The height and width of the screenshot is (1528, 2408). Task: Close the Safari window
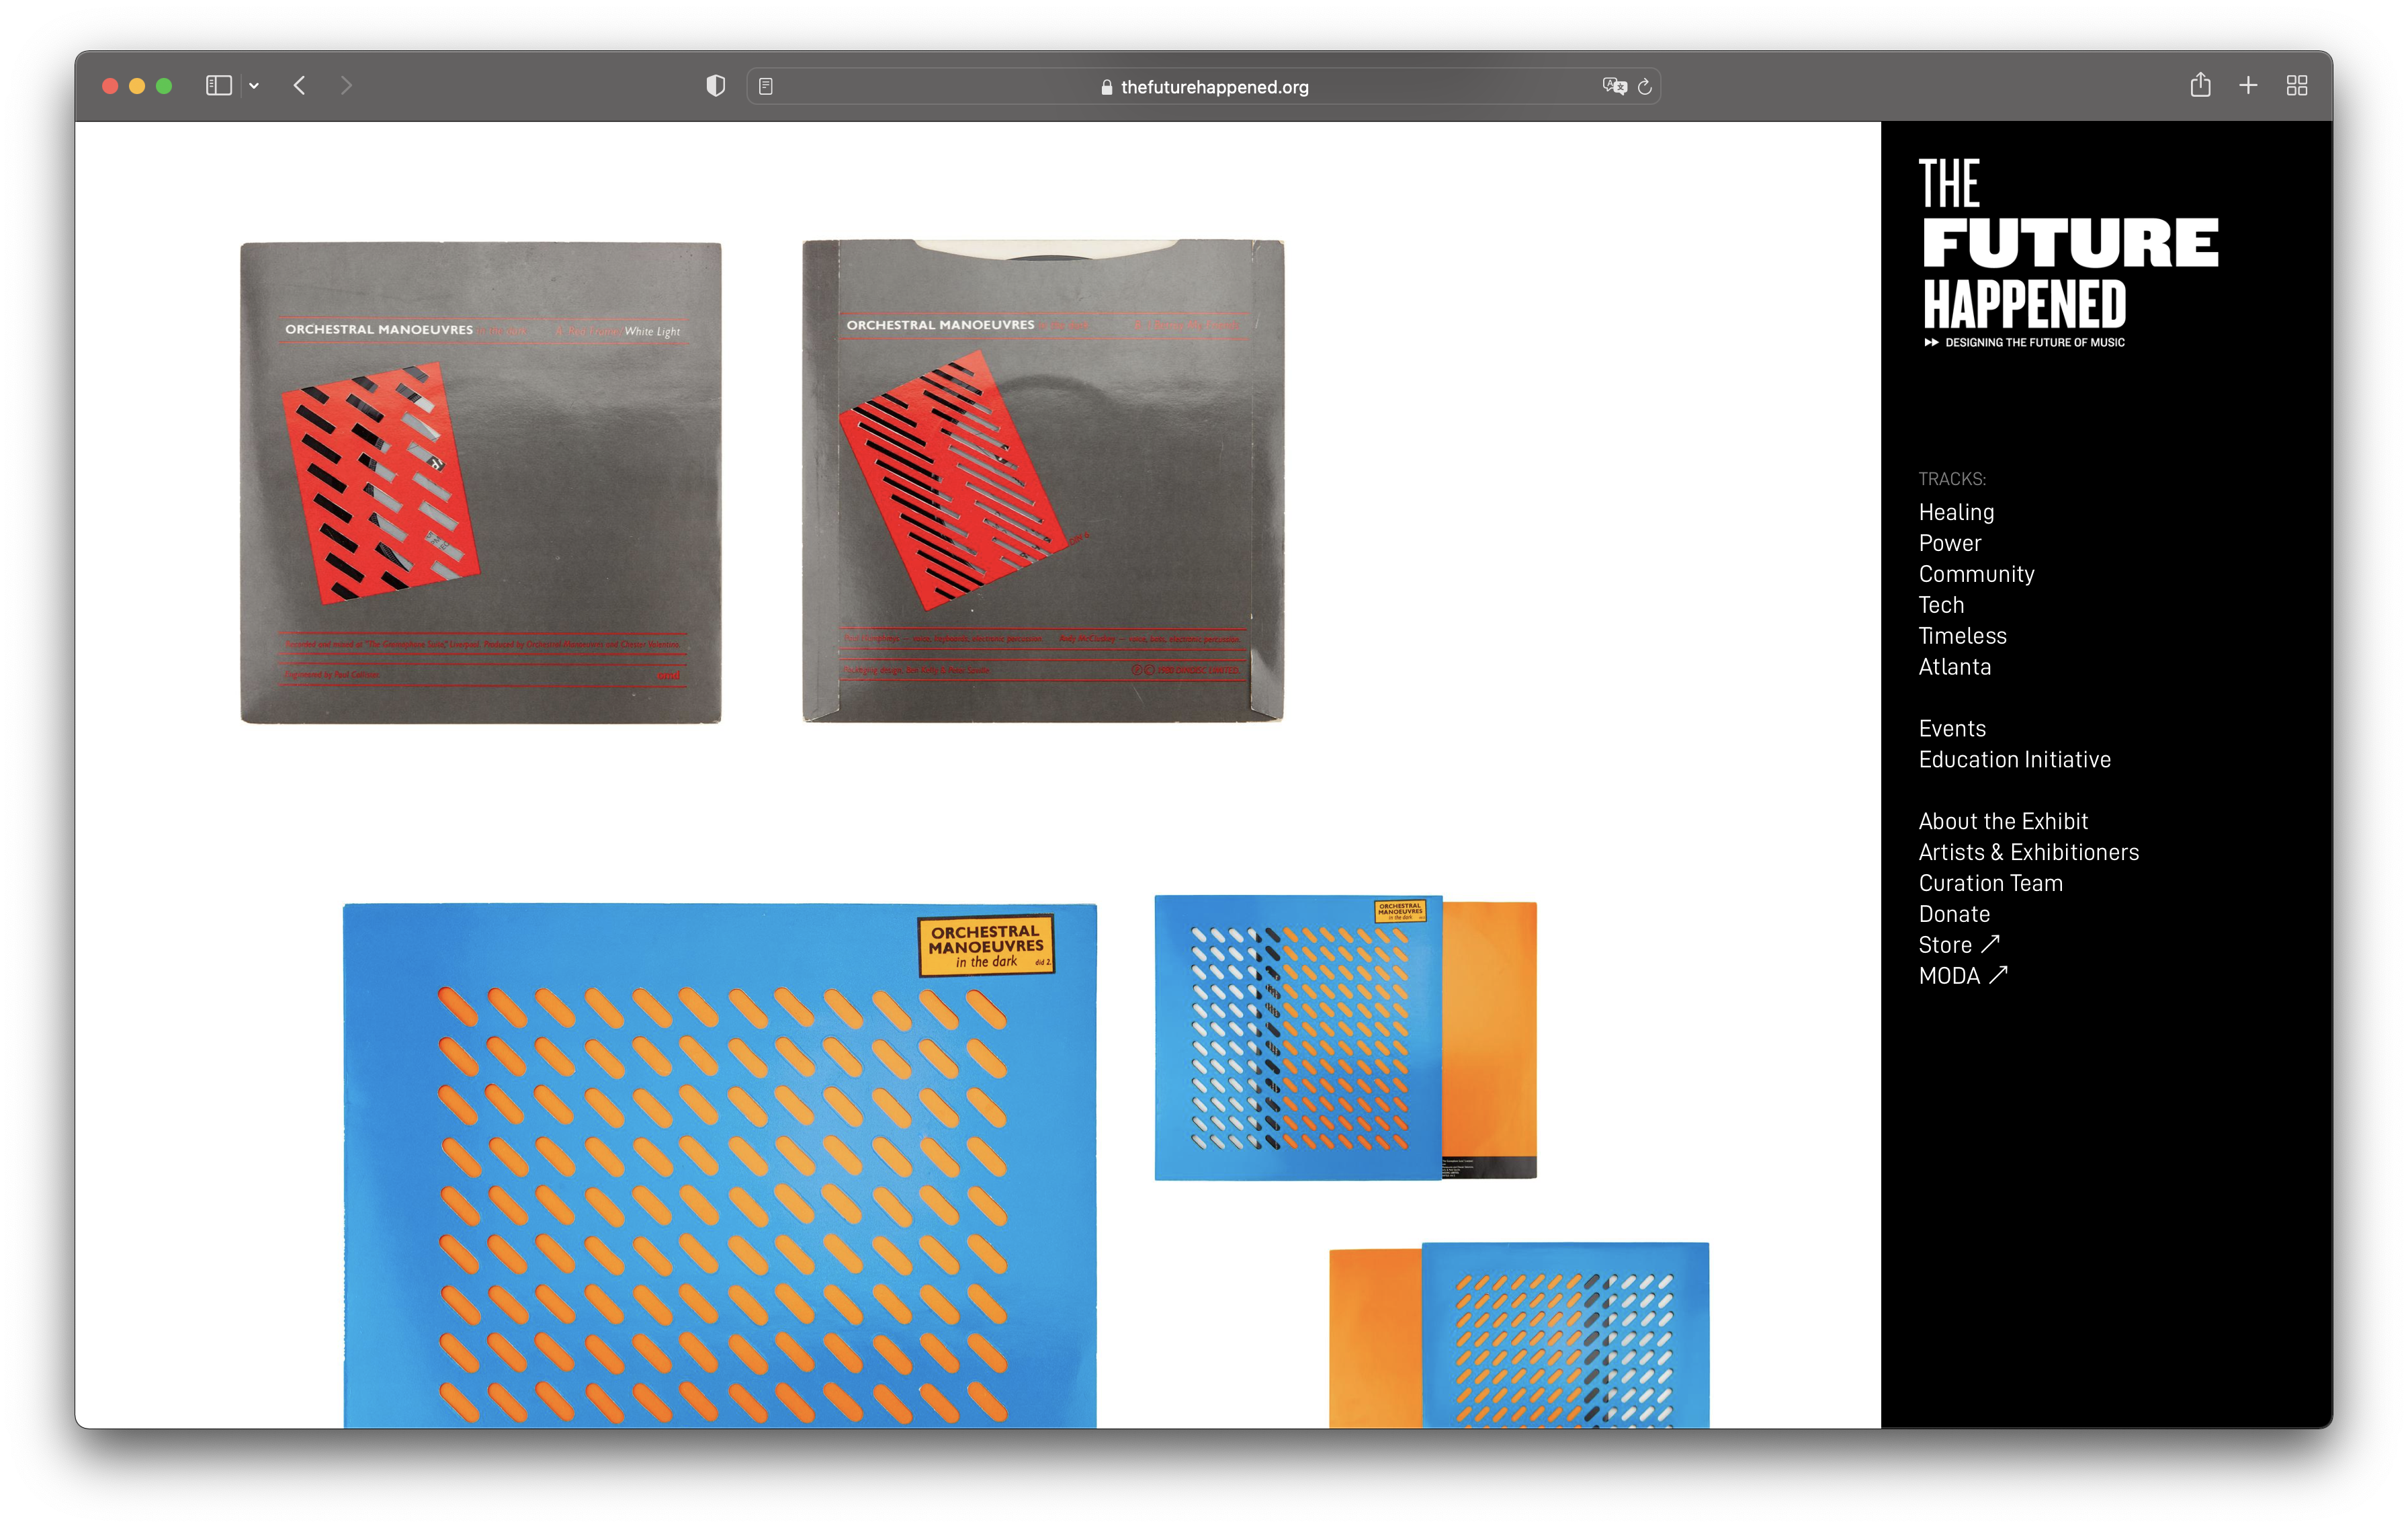tap(110, 86)
